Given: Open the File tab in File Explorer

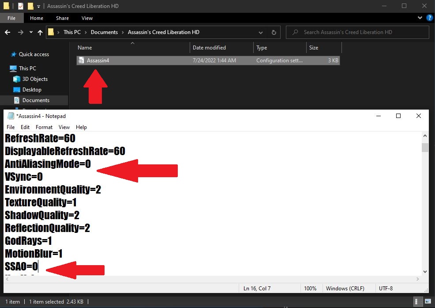Looking at the screenshot, I should (x=11, y=18).
